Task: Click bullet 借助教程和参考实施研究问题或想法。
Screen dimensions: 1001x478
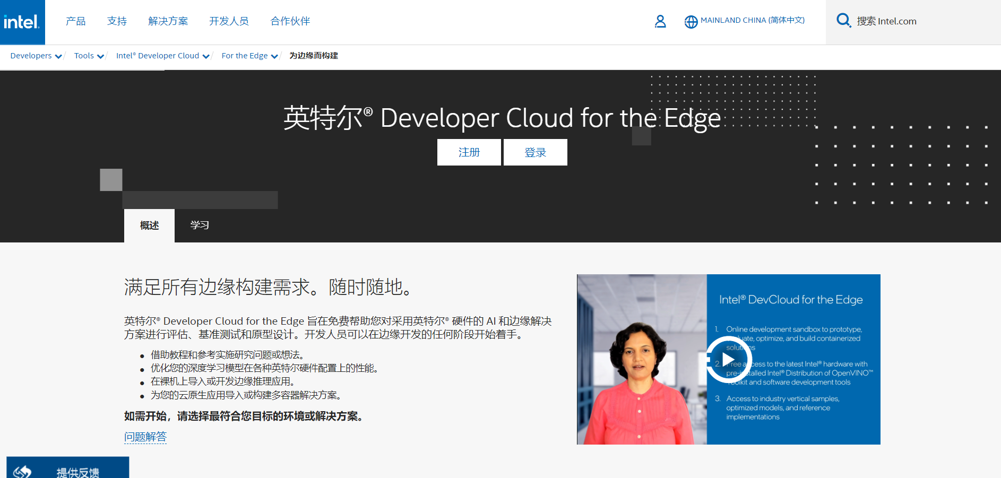Action: click(x=227, y=355)
